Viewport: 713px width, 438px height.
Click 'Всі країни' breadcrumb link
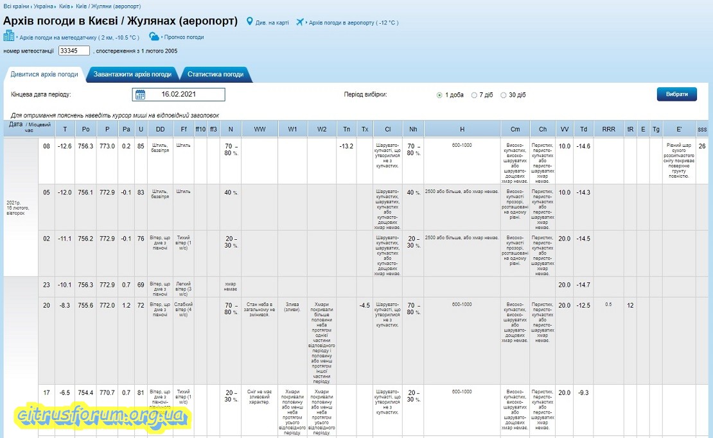[x=16, y=6]
